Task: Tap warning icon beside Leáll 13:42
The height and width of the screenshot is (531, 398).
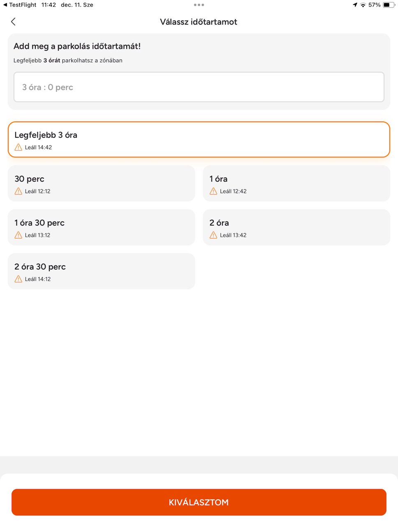Action: click(213, 235)
